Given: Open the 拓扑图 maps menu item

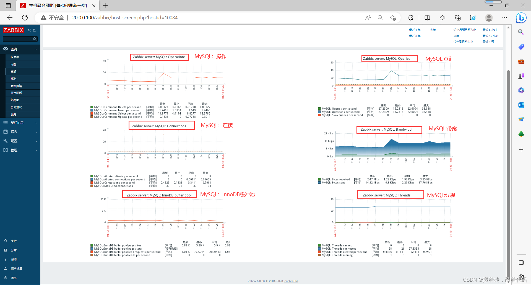Looking at the screenshot, I should coord(15,100).
